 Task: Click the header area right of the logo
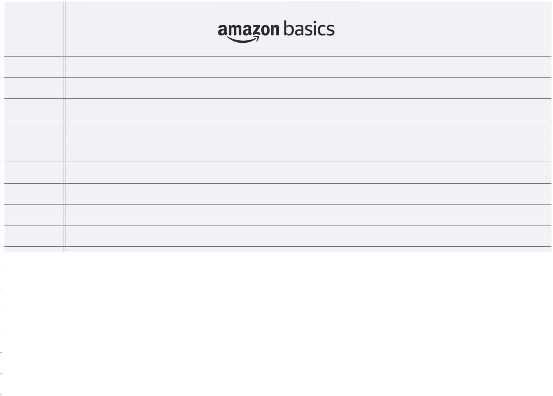click(444, 29)
